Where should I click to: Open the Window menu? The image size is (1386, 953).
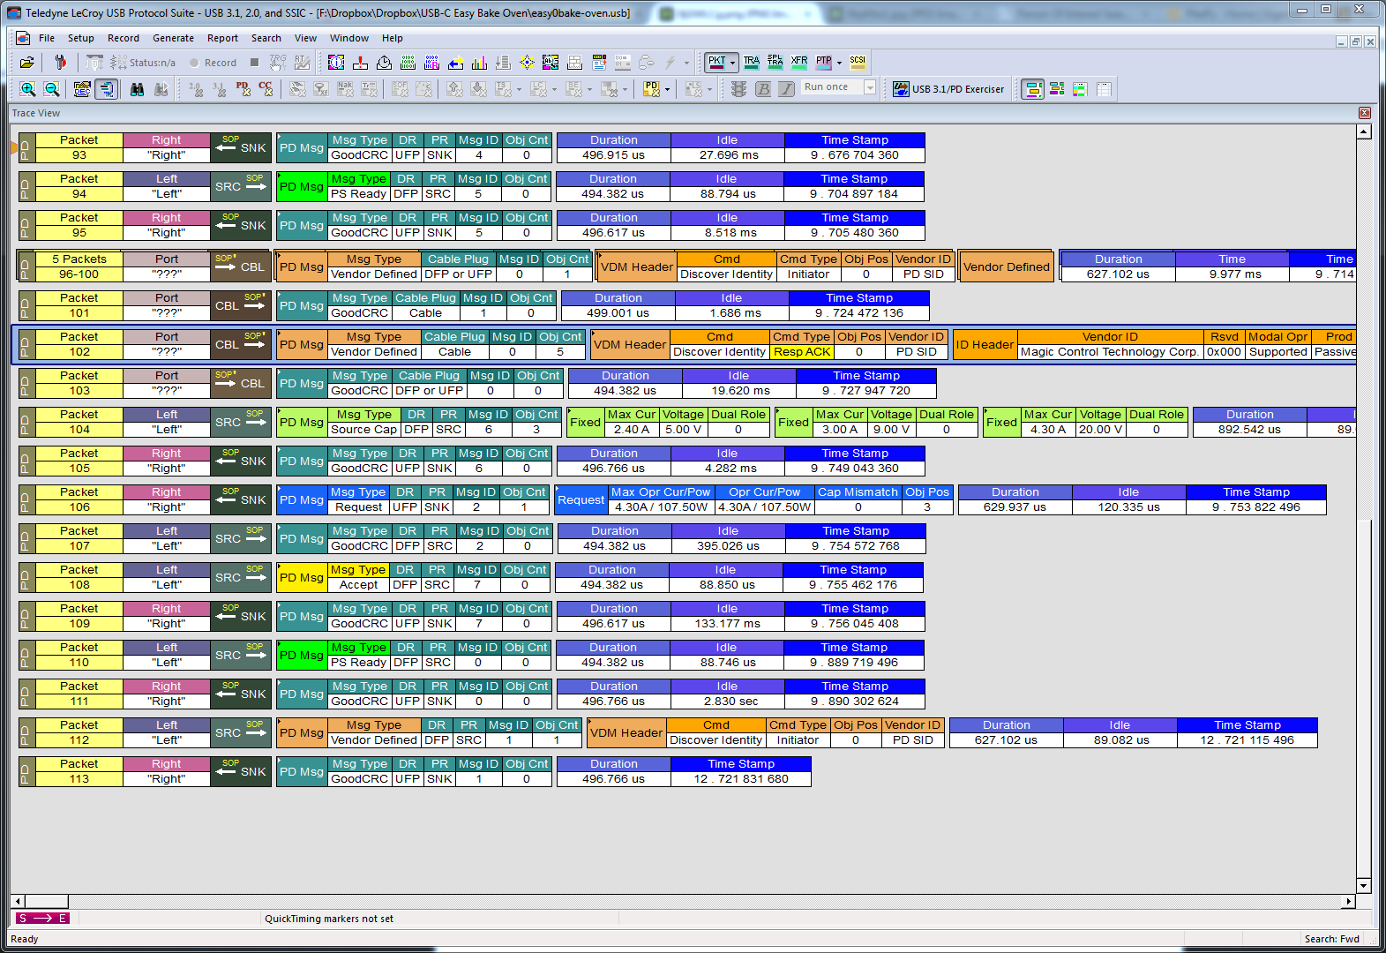(x=349, y=38)
